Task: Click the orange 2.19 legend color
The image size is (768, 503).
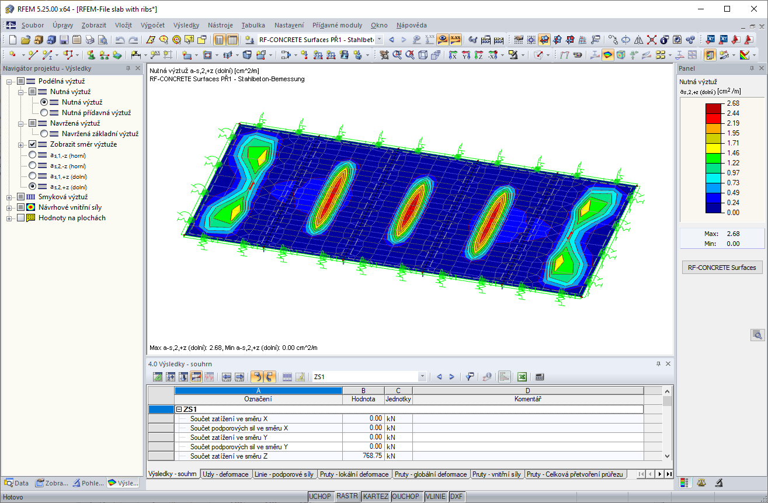Action: [713, 128]
